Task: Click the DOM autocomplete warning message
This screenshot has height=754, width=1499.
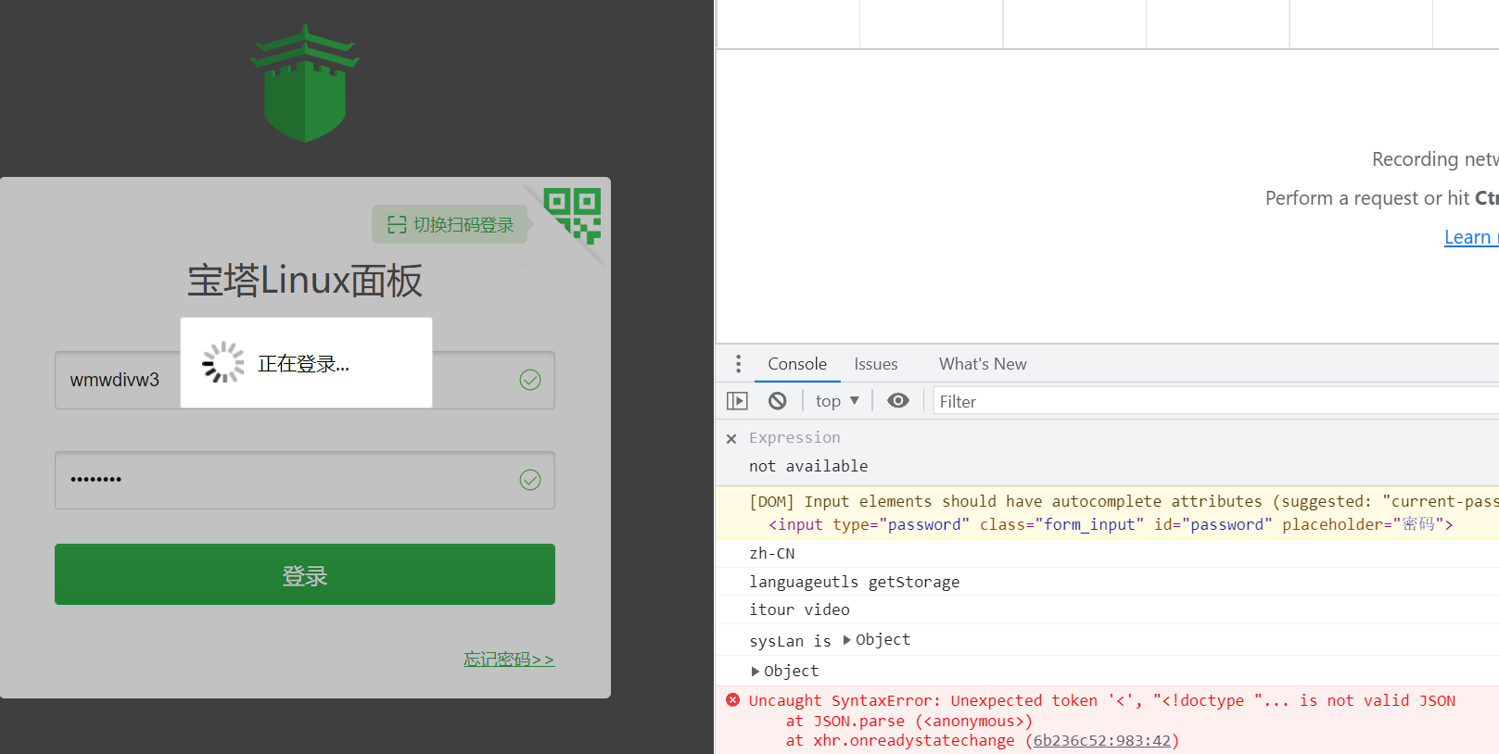Action: point(1124,502)
